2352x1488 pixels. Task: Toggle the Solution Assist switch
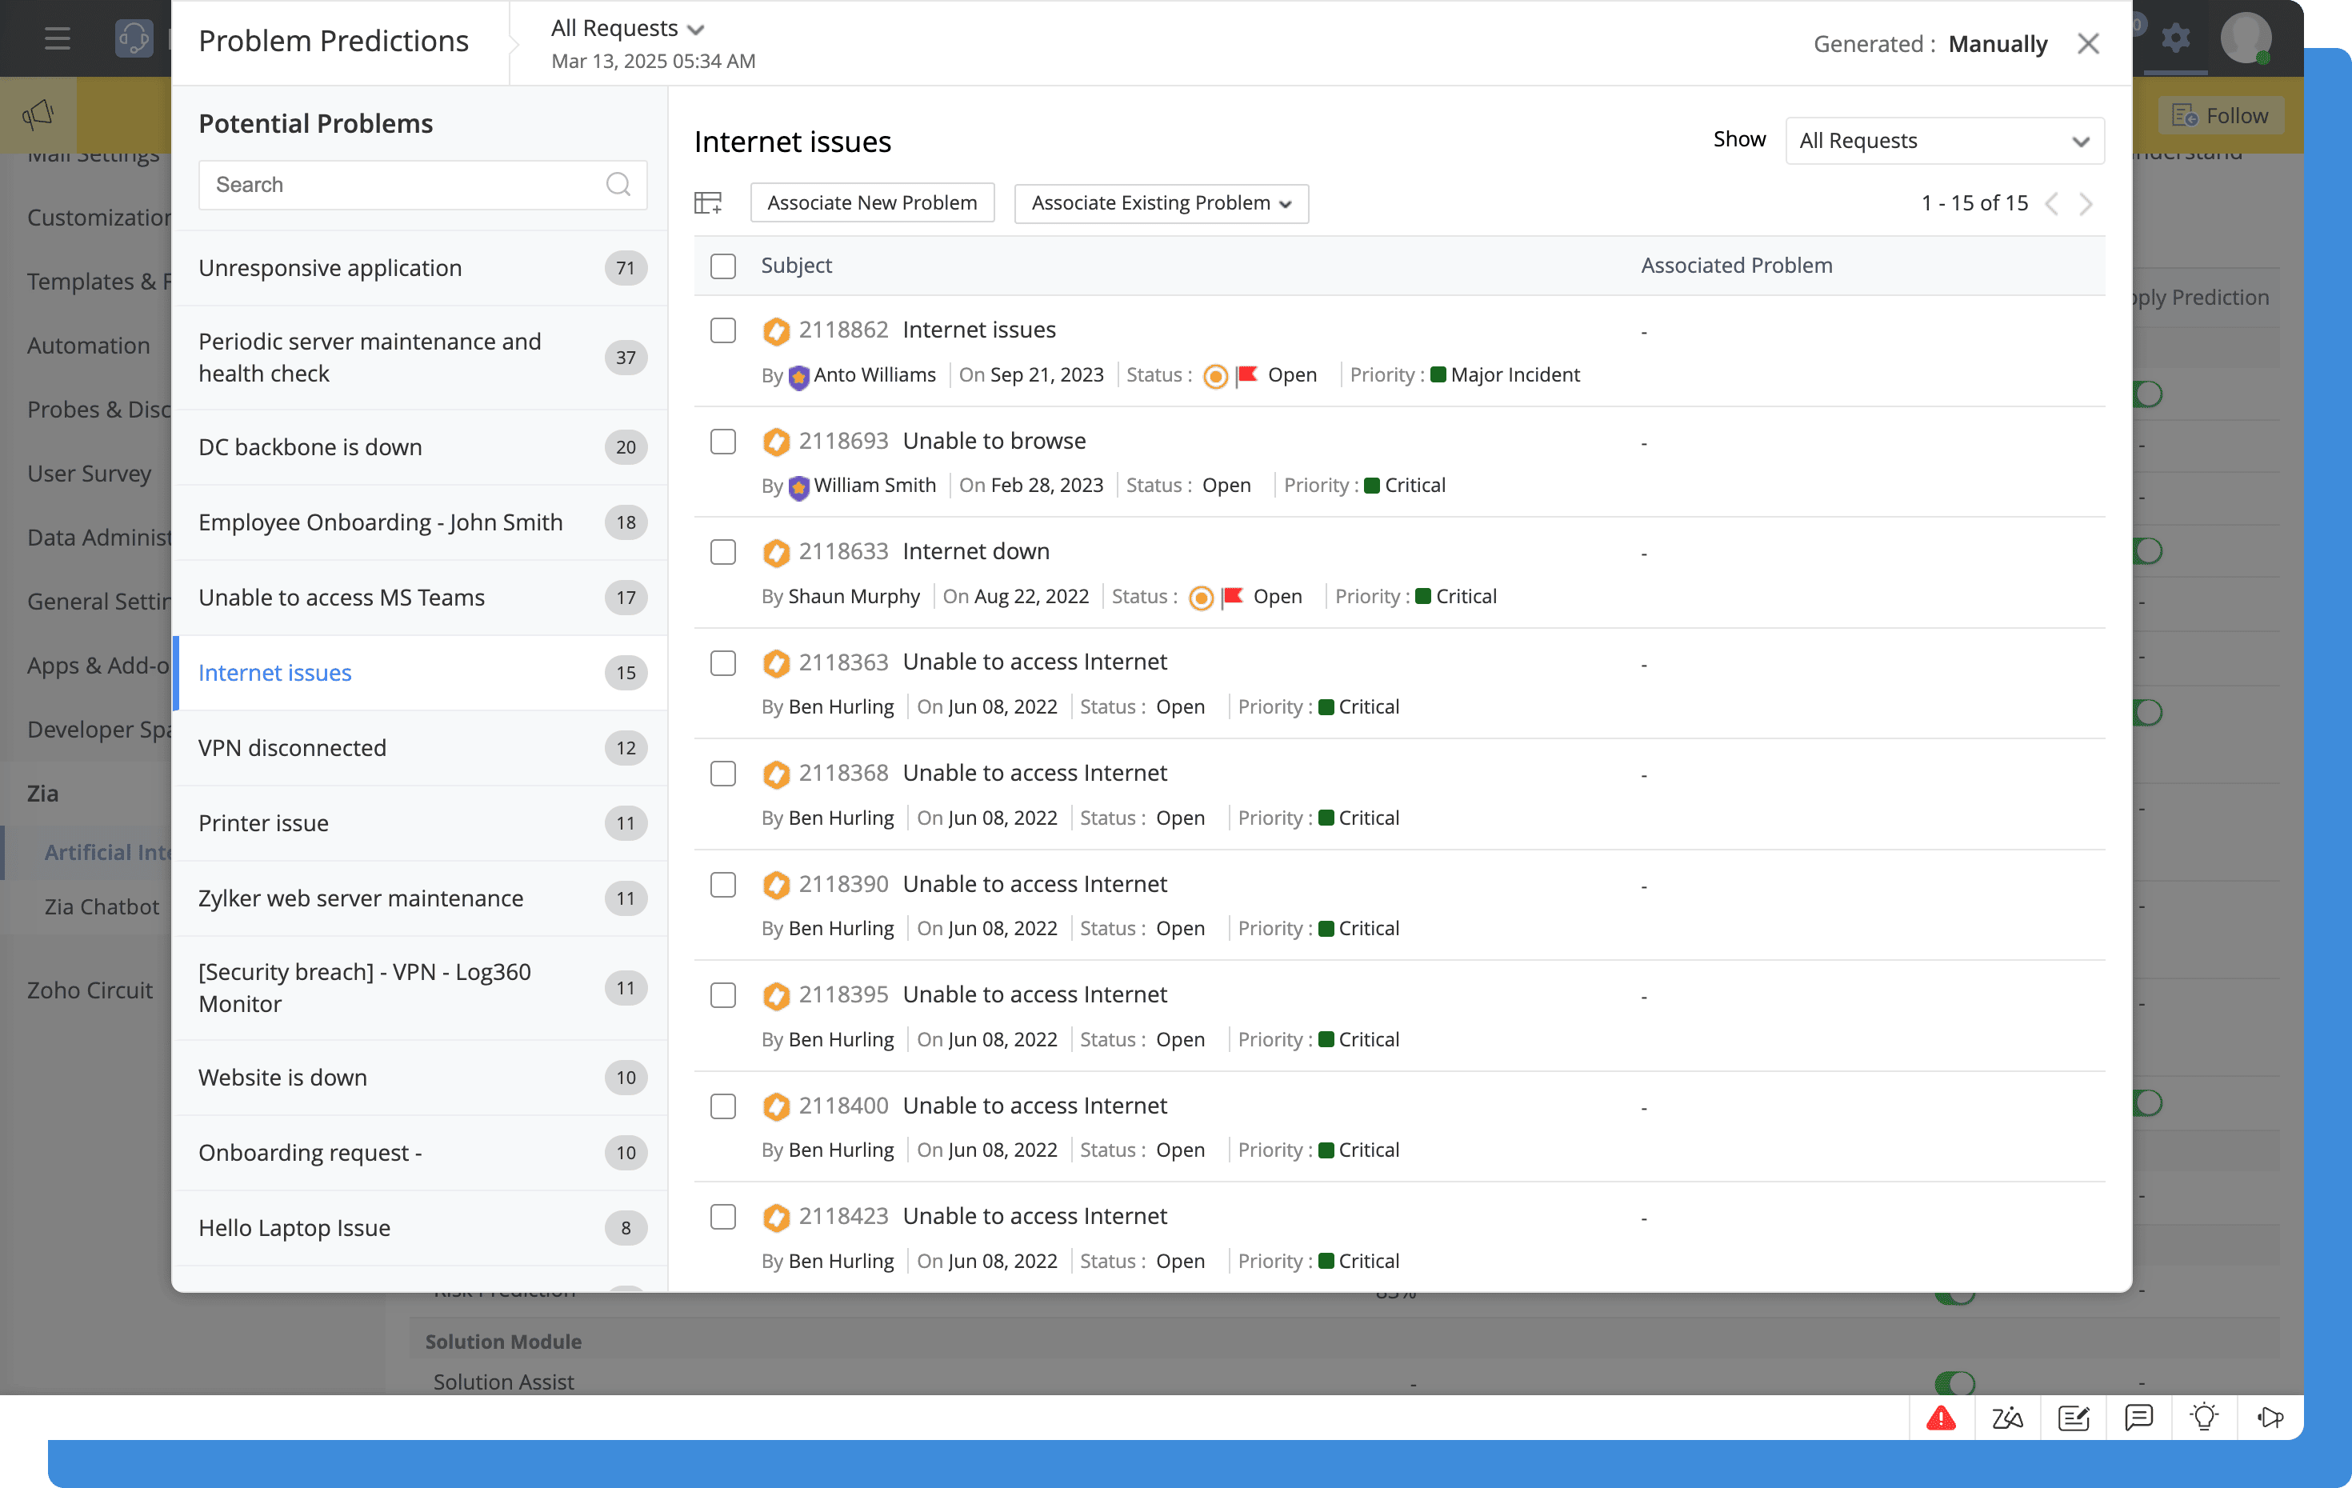coord(1954,1382)
